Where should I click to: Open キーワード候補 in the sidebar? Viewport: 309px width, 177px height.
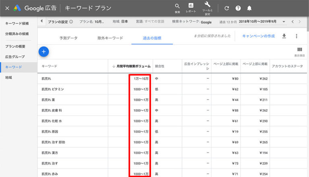[17, 23]
